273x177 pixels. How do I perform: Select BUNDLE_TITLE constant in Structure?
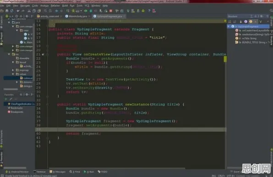pyautogui.click(x=252, y=42)
